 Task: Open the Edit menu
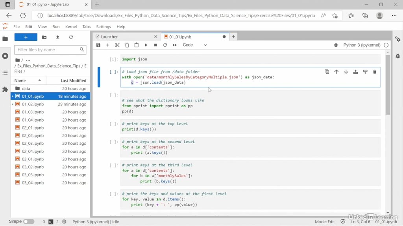pos(29,27)
